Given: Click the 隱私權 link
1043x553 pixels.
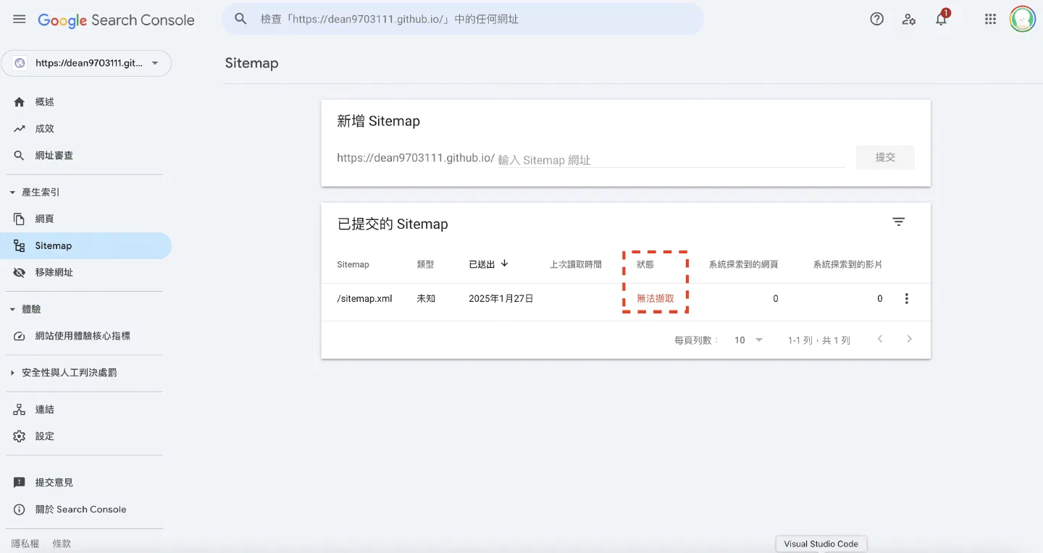Looking at the screenshot, I should point(25,544).
